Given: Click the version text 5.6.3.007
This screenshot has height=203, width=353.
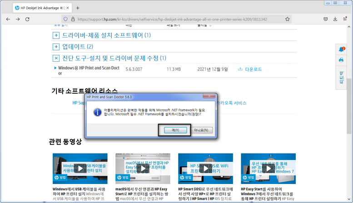Looking at the screenshot, I should click(x=134, y=69).
